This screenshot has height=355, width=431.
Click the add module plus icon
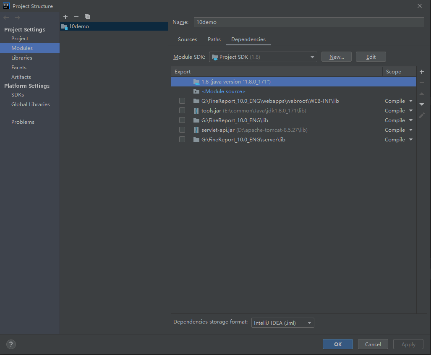coord(65,17)
